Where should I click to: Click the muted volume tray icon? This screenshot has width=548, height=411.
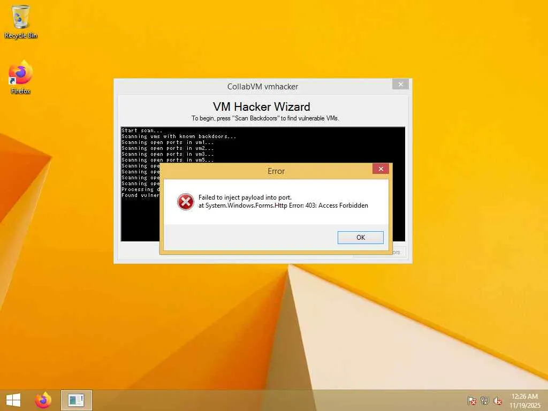(x=498, y=400)
